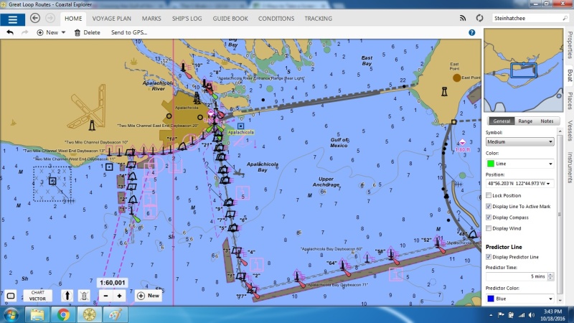574x323 pixels.
Task: Click the Lime color swatch
Action: click(491, 164)
